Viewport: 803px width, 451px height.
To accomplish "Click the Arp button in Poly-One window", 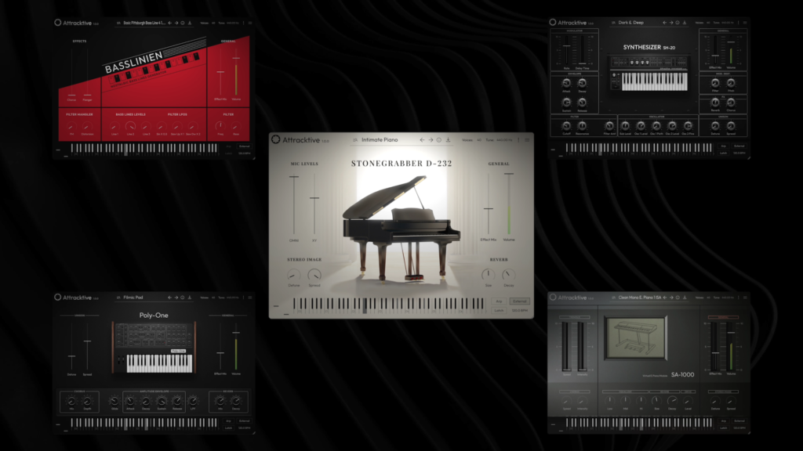I will tap(229, 421).
